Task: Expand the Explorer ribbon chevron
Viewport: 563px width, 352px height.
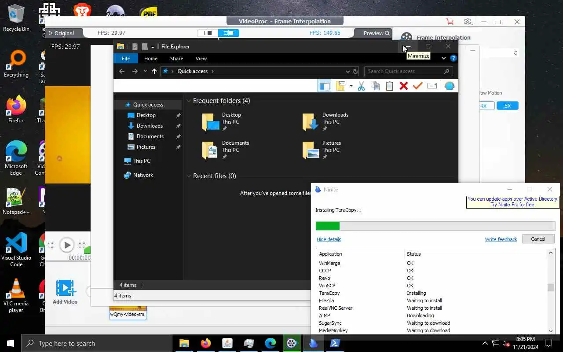Action: [x=443, y=58]
